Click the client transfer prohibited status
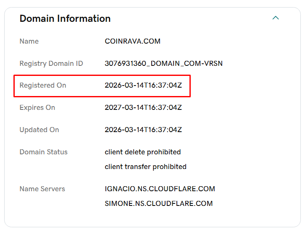 [x=145, y=166]
